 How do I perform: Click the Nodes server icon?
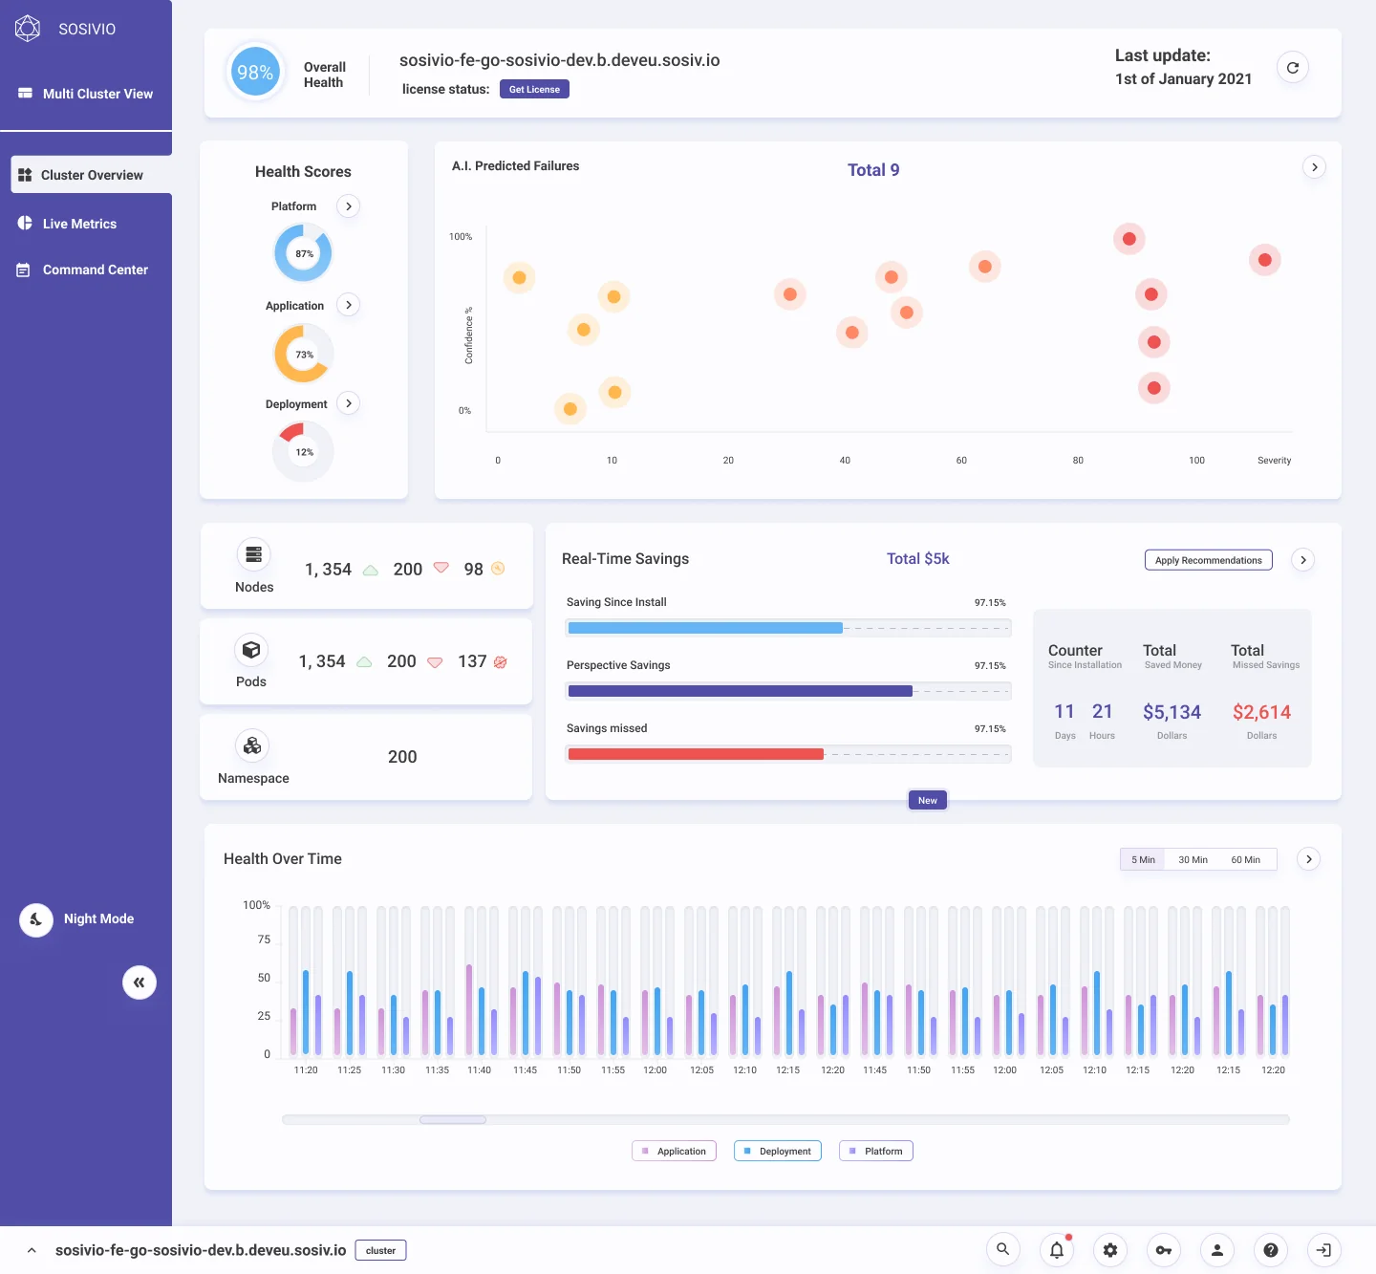253,554
